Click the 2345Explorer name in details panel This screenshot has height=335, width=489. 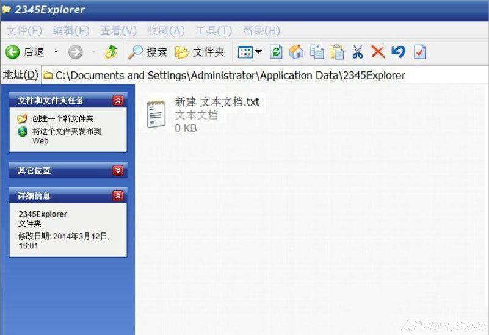pyautogui.click(x=43, y=214)
